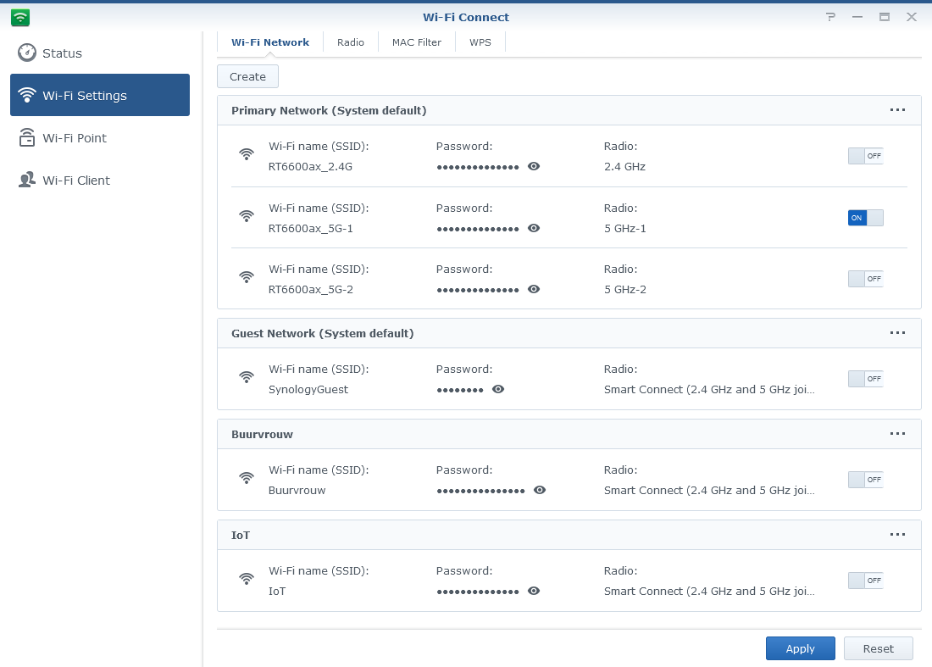932x667 pixels.
Task: Switch to the Radio tab
Action: [x=351, y=42]
